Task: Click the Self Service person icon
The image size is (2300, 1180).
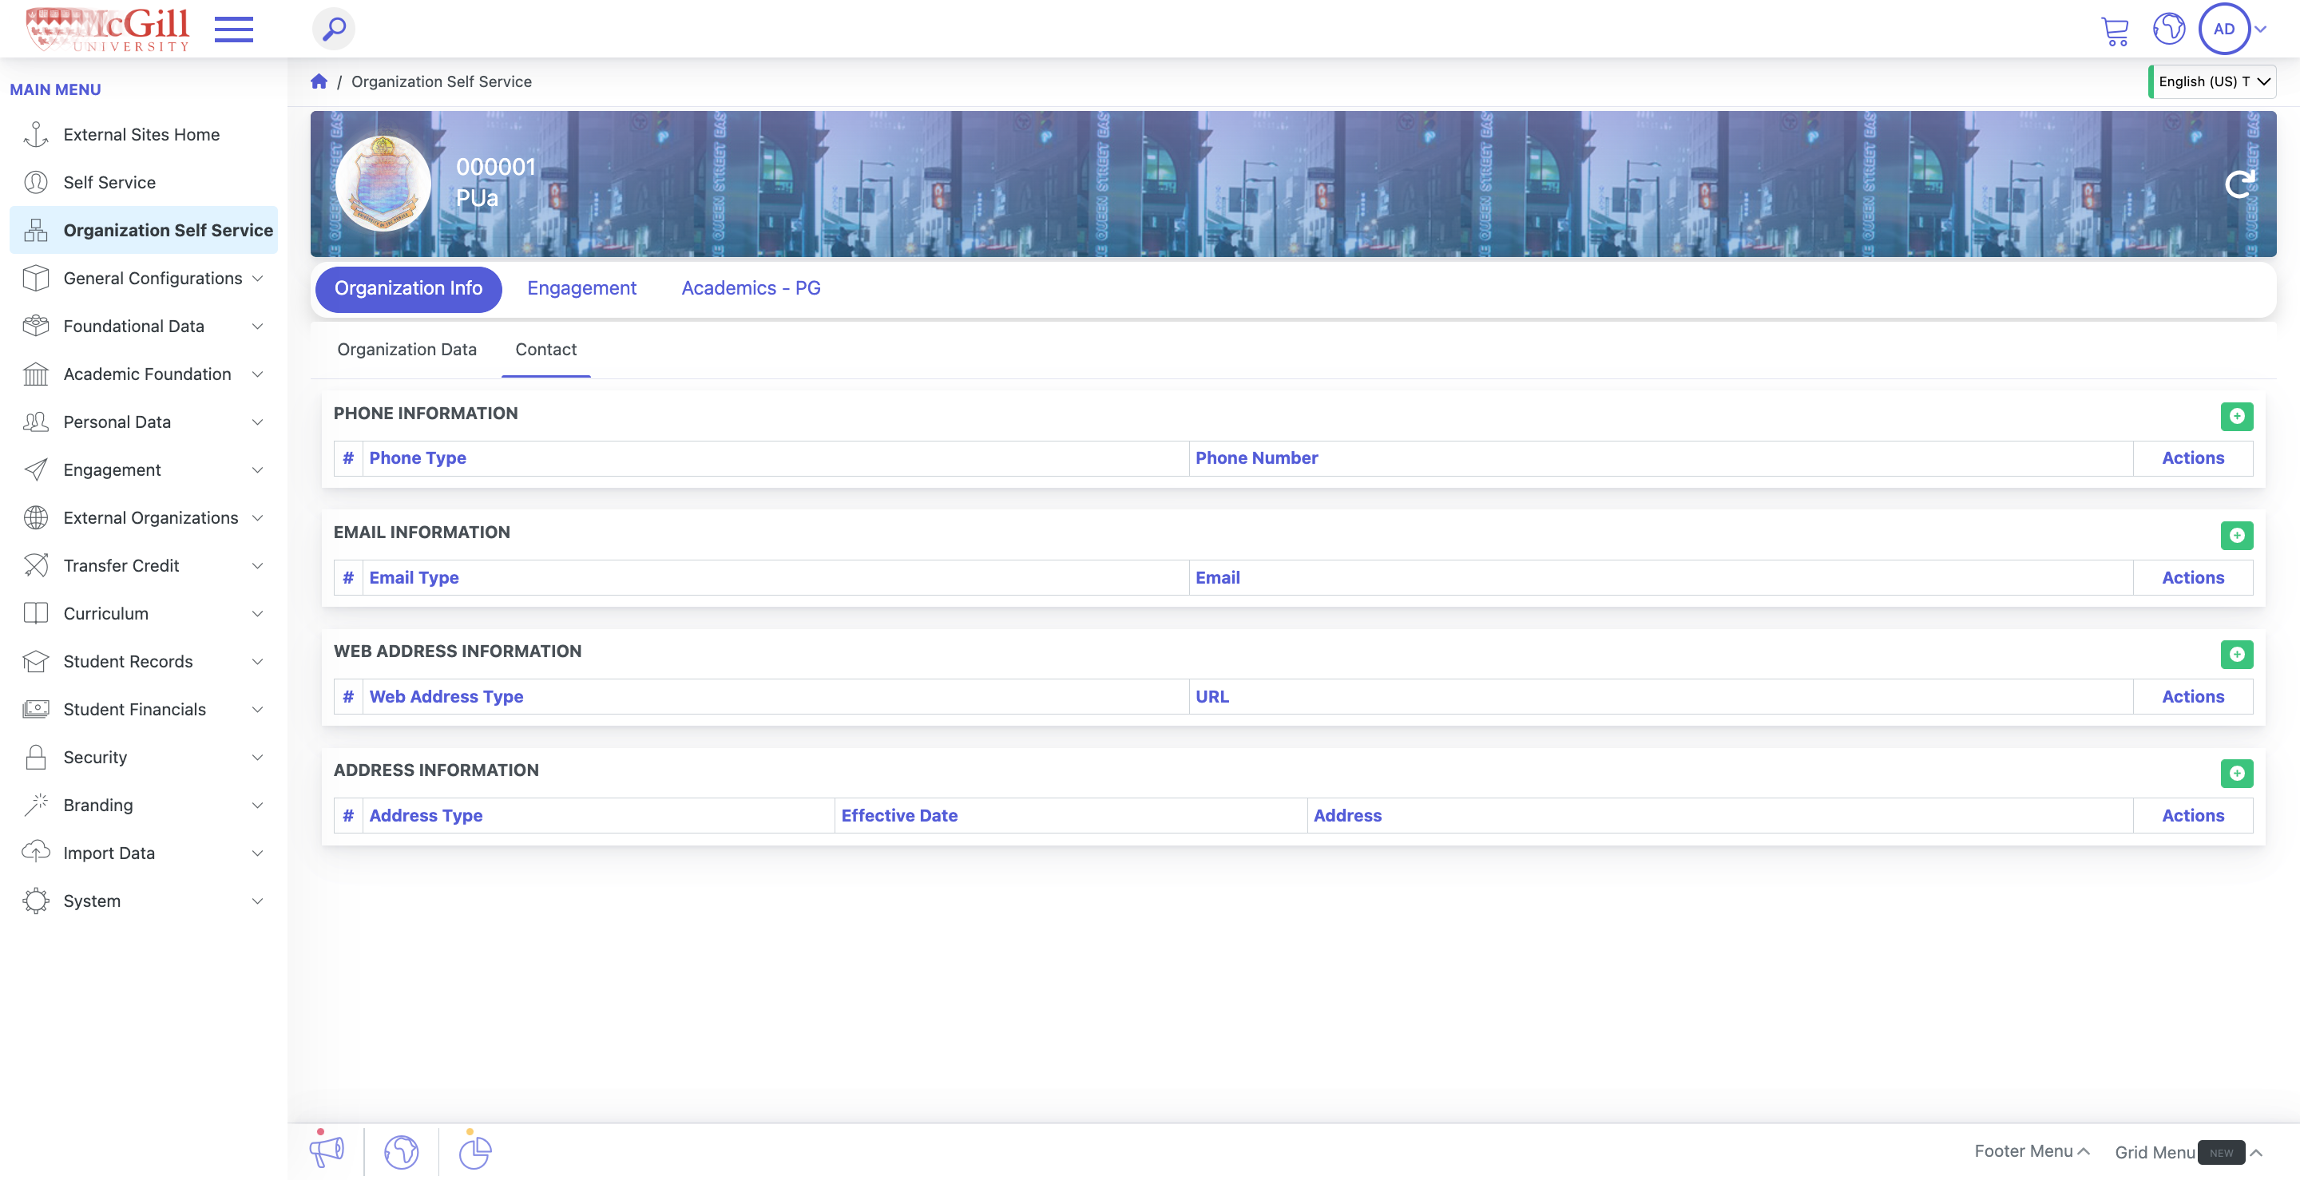Action: coord(36,182)
